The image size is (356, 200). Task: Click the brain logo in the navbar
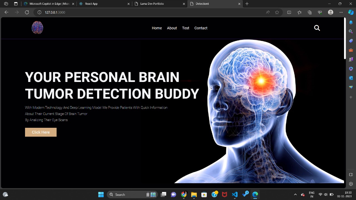tap(37, 27)
